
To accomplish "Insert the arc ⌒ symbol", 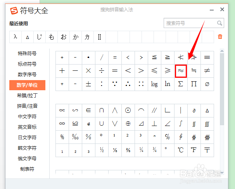I will click(x=141, y=110).
